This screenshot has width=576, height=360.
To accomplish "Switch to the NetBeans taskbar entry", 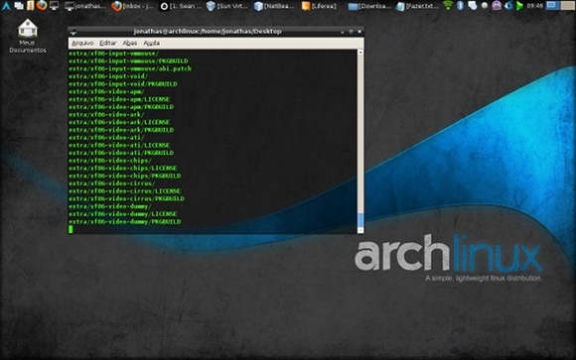I will tap(275, 6).
